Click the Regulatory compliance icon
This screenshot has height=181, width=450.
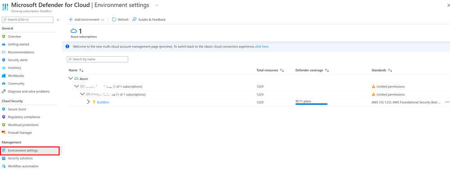click(x=4, y=117)
